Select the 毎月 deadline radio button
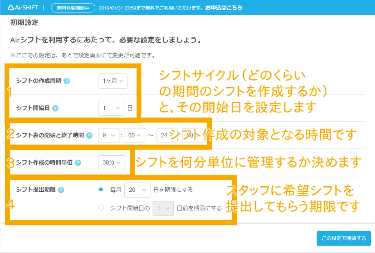Viewport: 375px width, 253px height. point(101,189)
